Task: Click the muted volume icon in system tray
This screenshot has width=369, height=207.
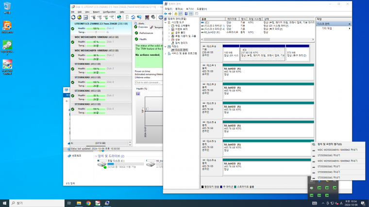Action: click(337, 203)
